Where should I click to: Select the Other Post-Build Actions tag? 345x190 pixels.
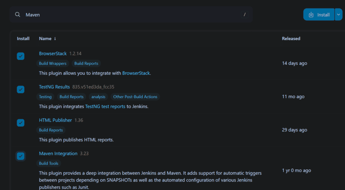(x=136, y=97)
